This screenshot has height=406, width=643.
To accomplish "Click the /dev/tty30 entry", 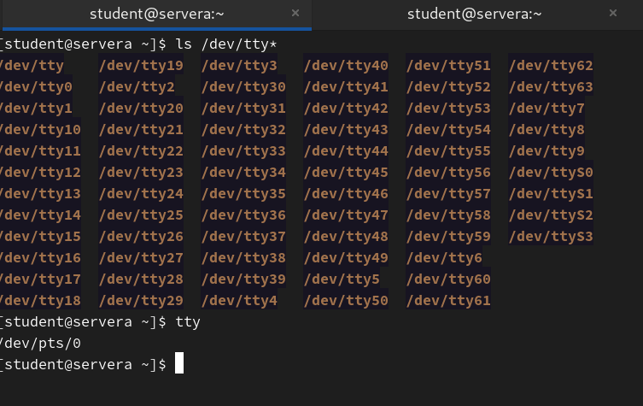I will click(243, 86).
